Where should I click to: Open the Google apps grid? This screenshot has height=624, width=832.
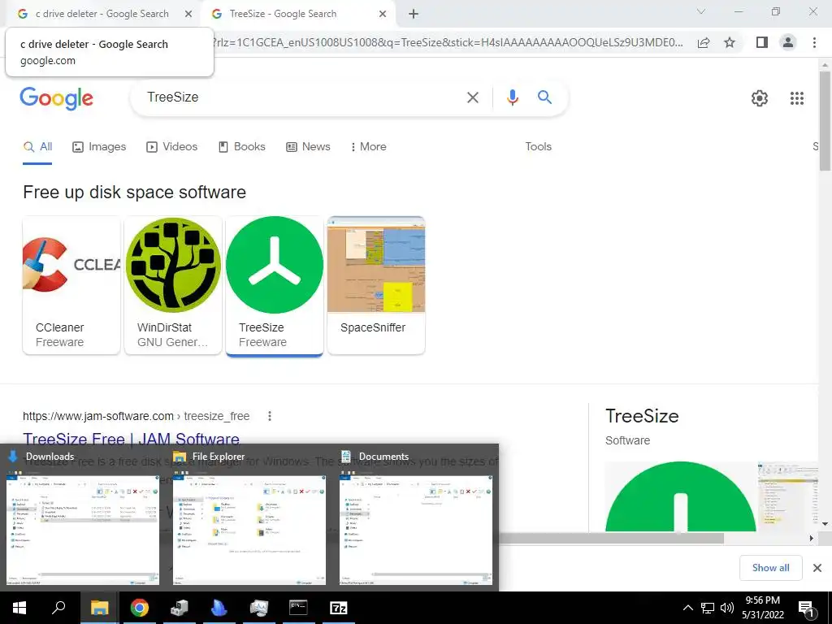[796, 98]
